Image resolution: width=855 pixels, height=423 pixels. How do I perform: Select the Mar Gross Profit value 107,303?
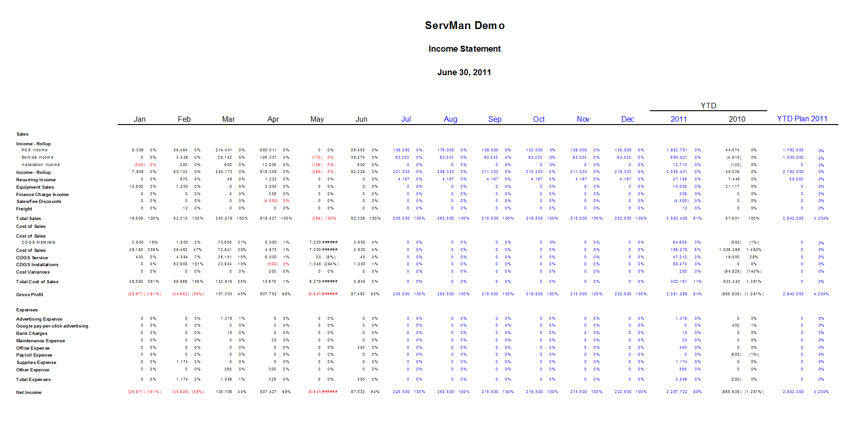(224, 294)
